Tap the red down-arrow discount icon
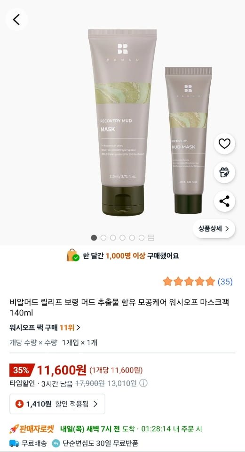Image resolution: width=245 pixels, height=452 pixels. click(19, 404)
